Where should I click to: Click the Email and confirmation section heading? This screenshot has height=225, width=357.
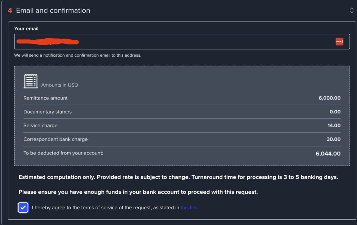(x=53, y=10)
